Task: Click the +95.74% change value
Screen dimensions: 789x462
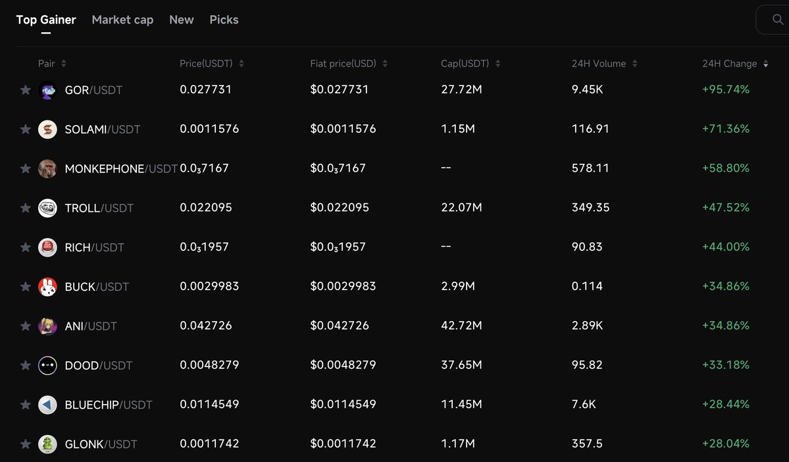Action: point(726,89)
